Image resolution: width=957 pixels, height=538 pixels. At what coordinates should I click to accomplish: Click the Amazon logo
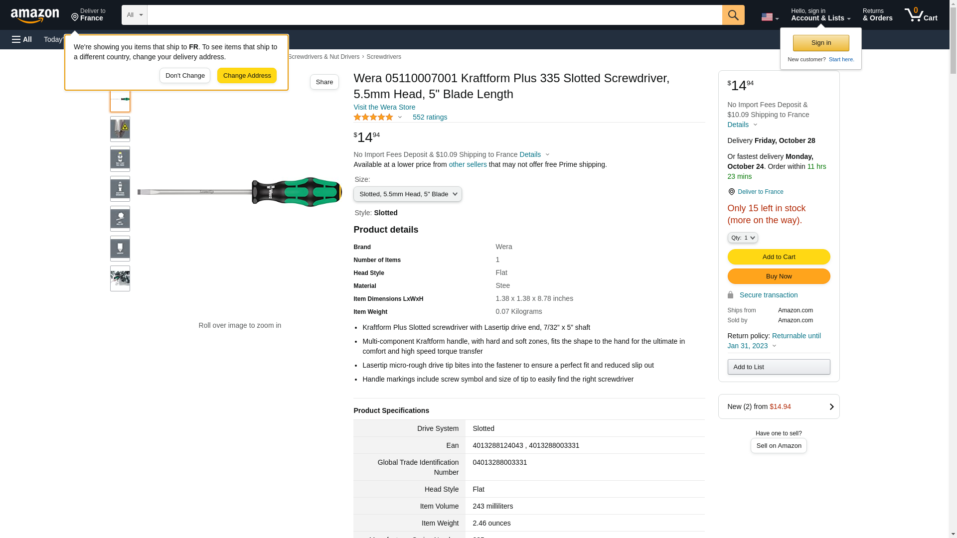[35, 15]
